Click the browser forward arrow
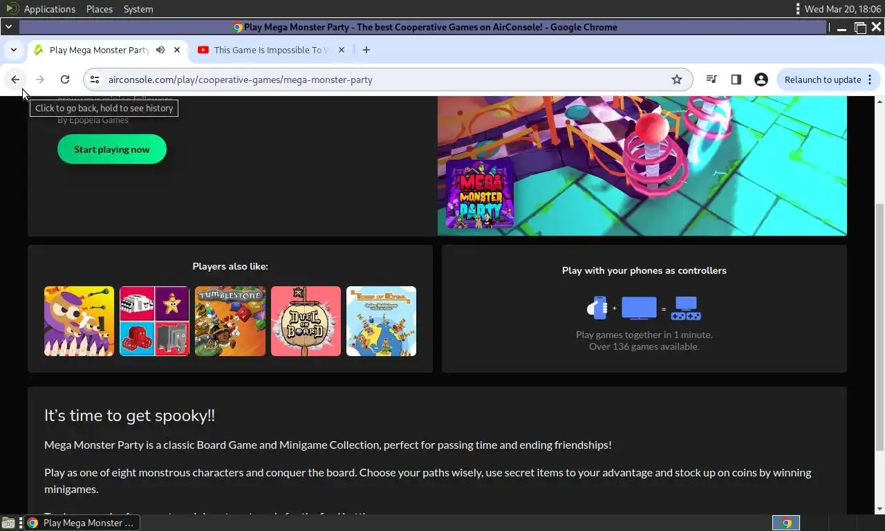 (40, 80)
